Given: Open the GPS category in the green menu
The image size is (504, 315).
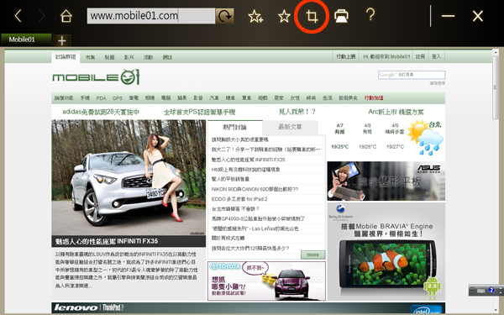Looking at the screenshot, I should pos(118,98).
